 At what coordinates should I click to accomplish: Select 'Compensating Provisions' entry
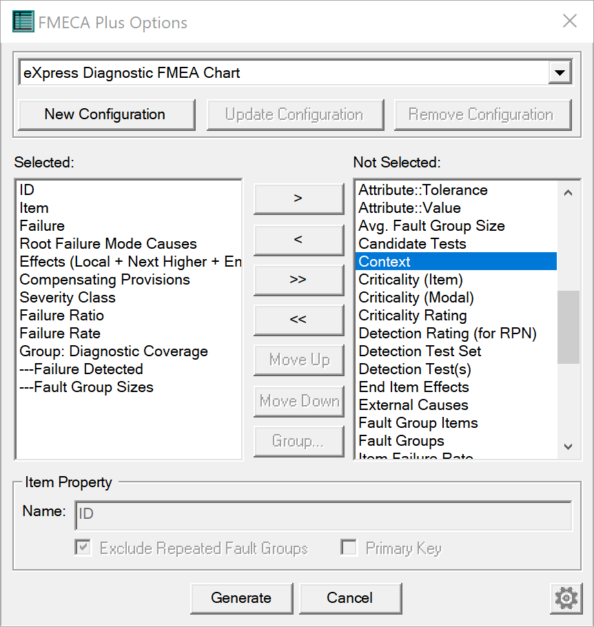[129, 280]
